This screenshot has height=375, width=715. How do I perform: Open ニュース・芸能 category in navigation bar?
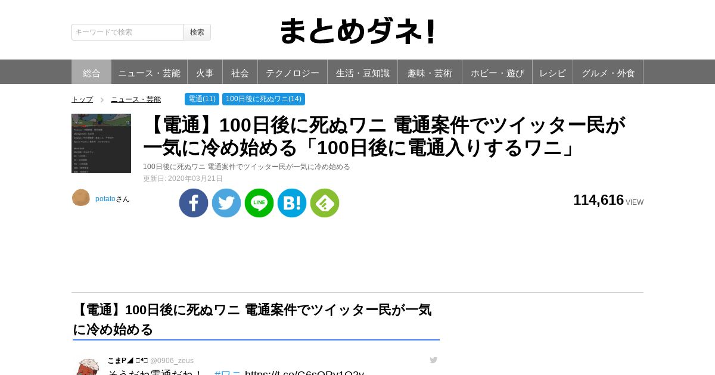(149, 72)
